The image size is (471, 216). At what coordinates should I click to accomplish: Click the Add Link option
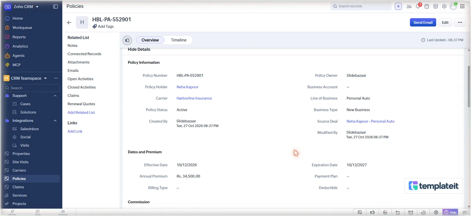pos(75,131)
